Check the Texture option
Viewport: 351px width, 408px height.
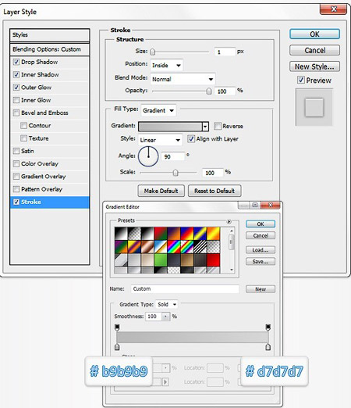[x=23, y=138]
